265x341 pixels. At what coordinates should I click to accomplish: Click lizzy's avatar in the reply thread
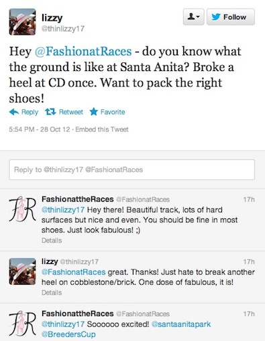click(x=22, y=271)
